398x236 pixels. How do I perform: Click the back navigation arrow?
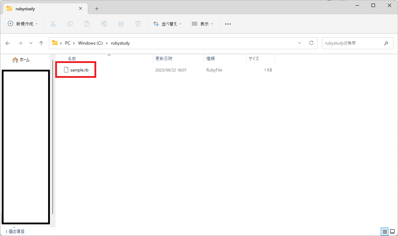(8, 43)
